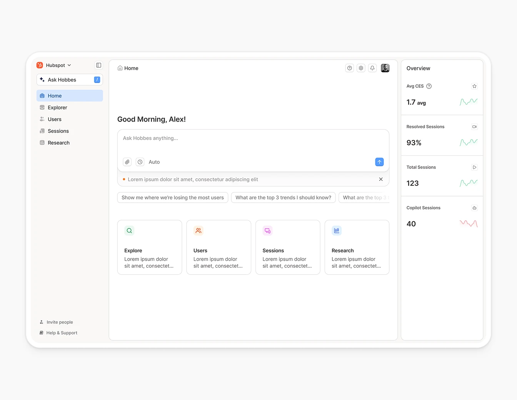This screenshot has width=517, height=400.
Task: Select Sessions in the sidebar navigation
Action: (x=58, y=131)
